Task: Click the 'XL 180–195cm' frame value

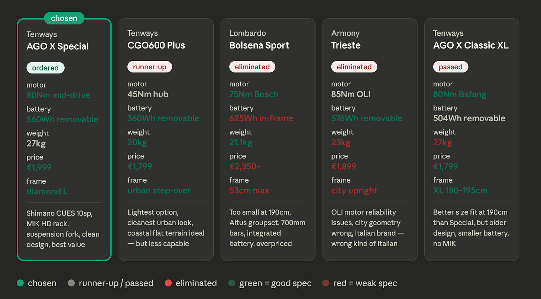Action: tap(460, 190)
